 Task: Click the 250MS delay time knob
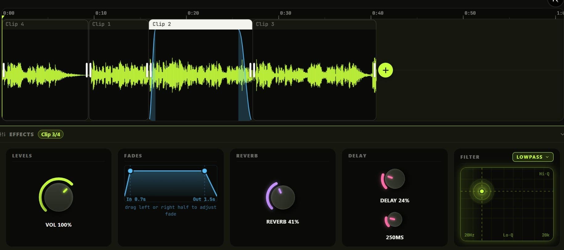[395, 220]
